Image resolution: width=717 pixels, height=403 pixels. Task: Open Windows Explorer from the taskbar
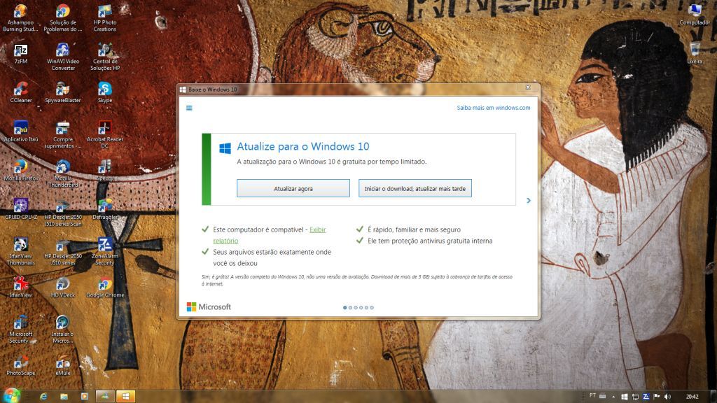pos(64,396)
